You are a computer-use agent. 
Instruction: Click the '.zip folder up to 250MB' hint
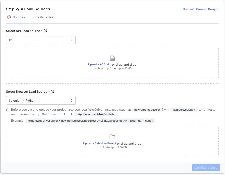click(x=112, y=147)
